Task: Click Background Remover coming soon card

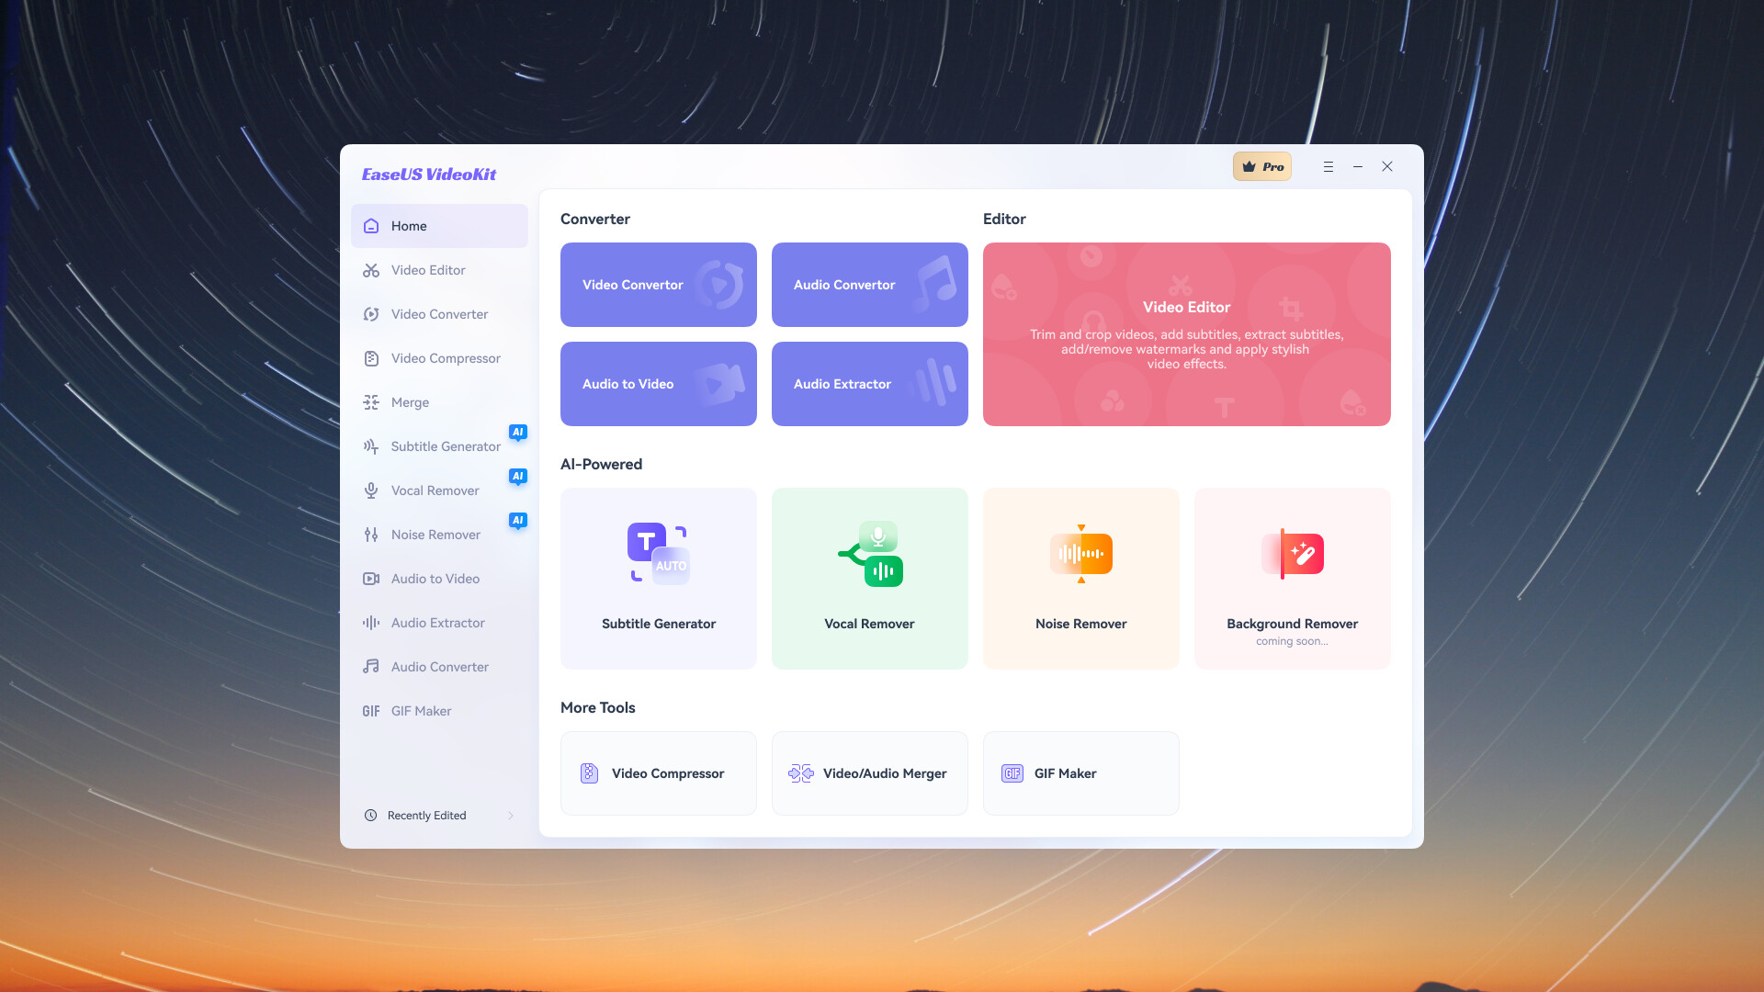Action: [1292, 578]
